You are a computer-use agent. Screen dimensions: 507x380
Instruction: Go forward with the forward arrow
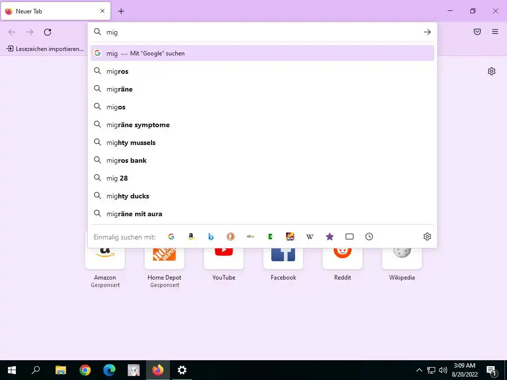coord(30,32)
